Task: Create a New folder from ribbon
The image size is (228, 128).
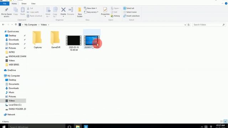Action: 80,12
